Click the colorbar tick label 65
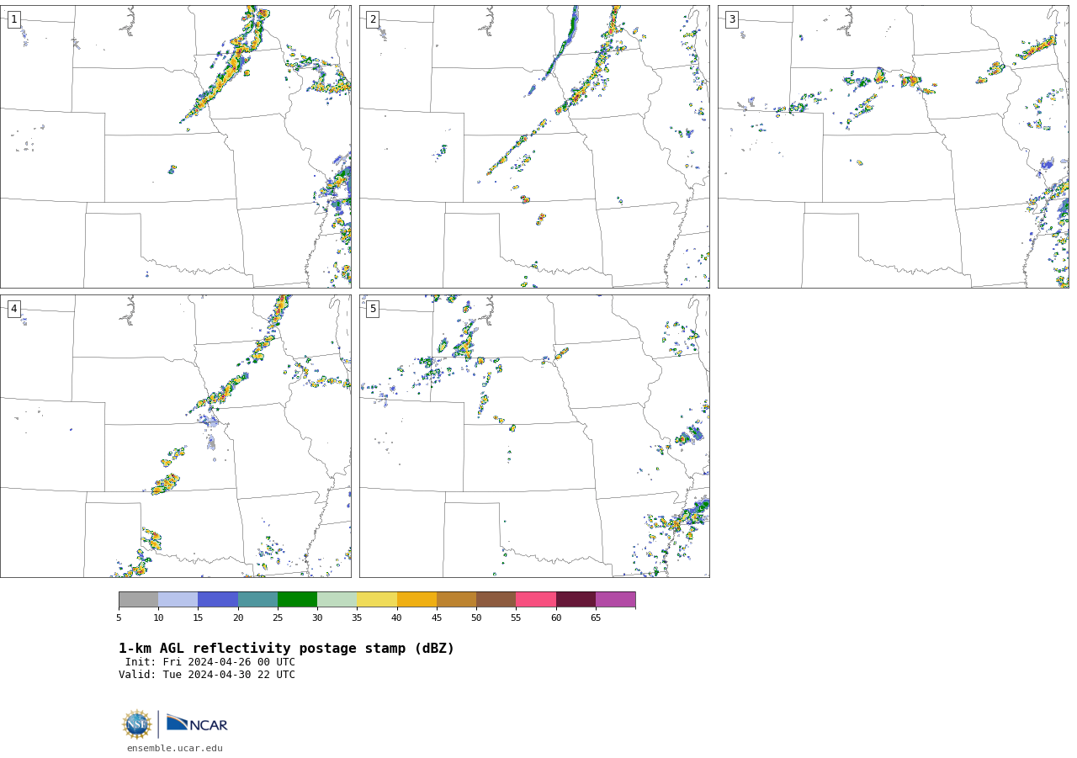 (x=596, y=618)
